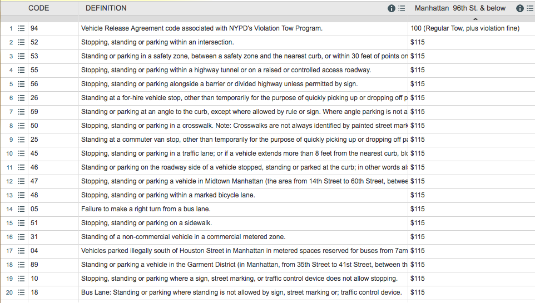Select the cell with code 18
This screenshot has width=535, height=303.
[x=53, y=292]
